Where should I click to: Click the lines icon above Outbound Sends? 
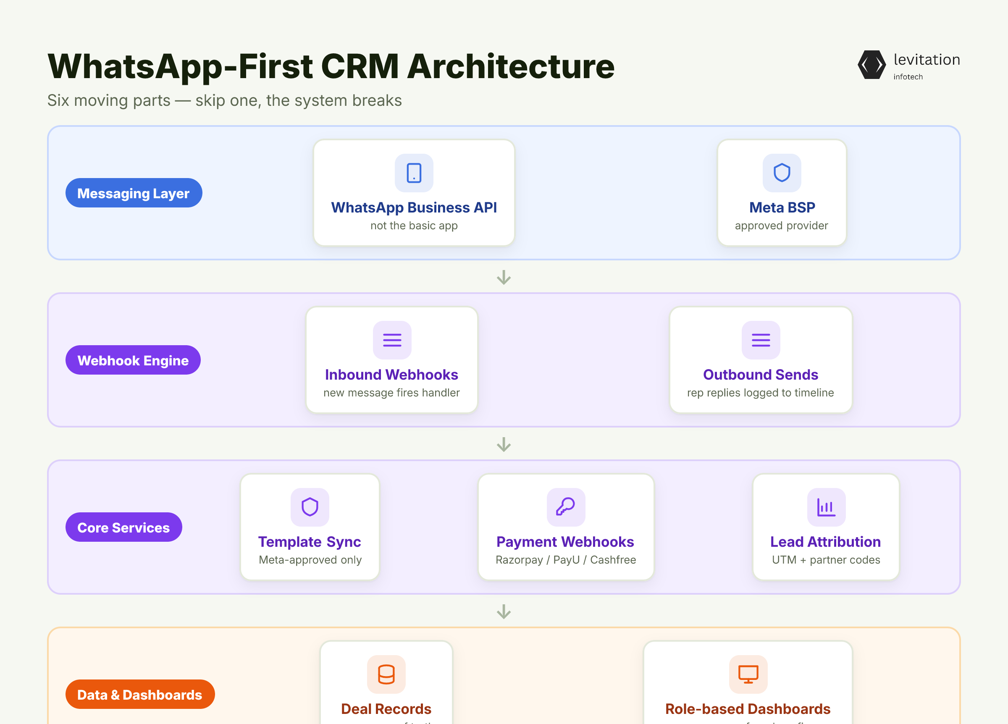point(761,340)
